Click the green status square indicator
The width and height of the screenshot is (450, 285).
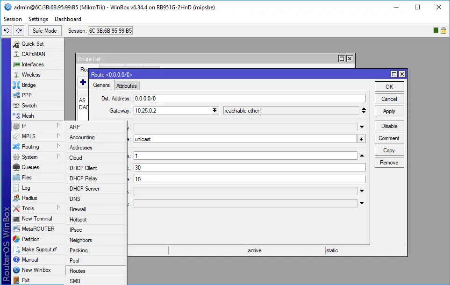[436, 30]
